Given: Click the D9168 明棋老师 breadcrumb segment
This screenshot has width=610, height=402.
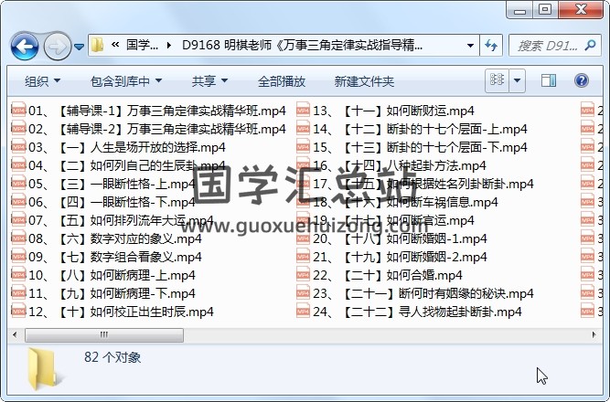Looking at the screenshot, I should click(303, 46).
